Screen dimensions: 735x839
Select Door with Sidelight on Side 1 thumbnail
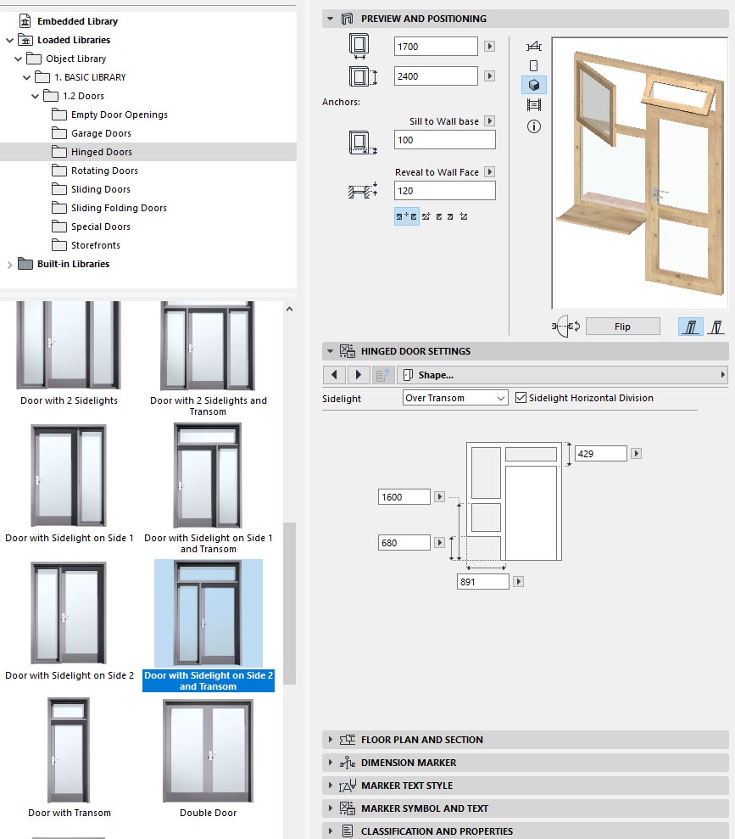69,475
